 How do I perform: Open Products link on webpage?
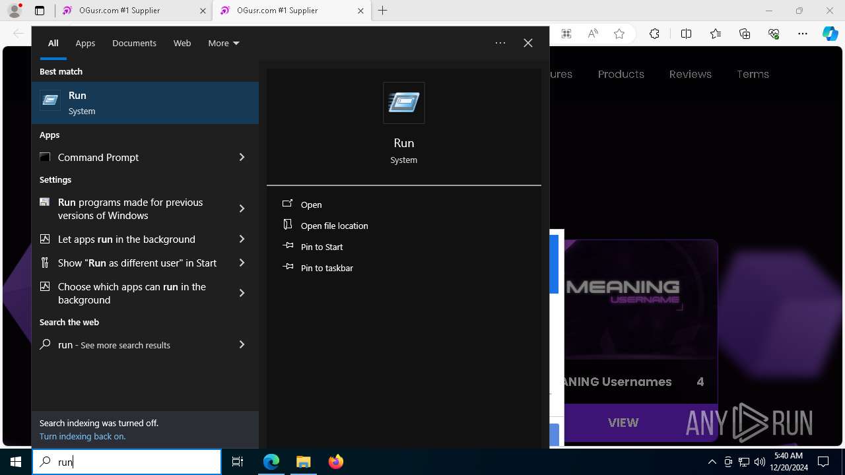point(621,74)
